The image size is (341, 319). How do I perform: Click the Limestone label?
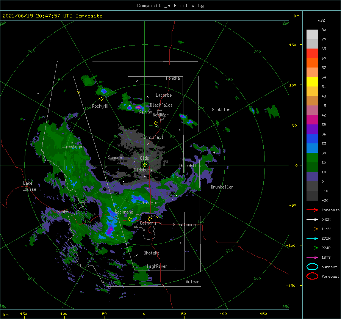point(72,146)
